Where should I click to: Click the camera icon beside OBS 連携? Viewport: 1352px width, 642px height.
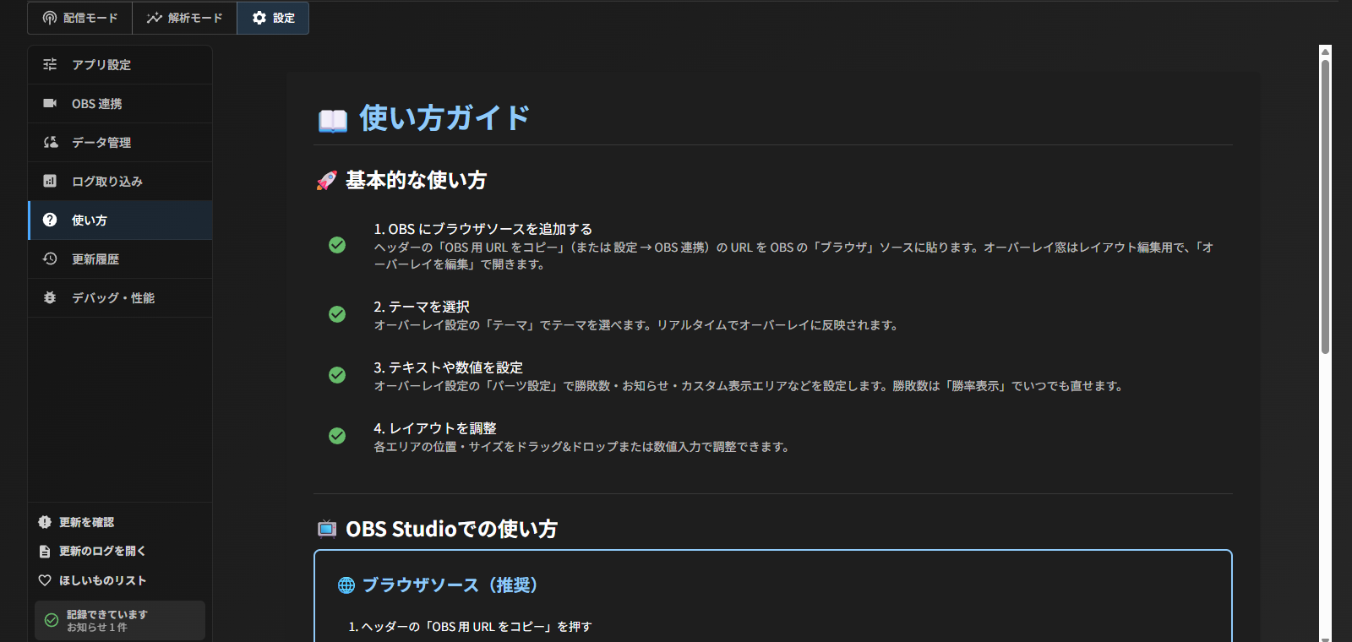pyautogui.click(x=50, y=103)
